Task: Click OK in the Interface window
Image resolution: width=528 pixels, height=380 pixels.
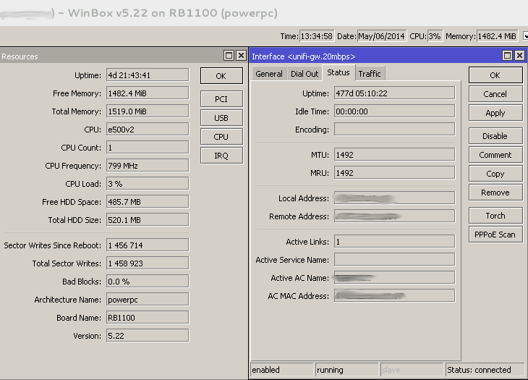Action: (x=495, y=75)
